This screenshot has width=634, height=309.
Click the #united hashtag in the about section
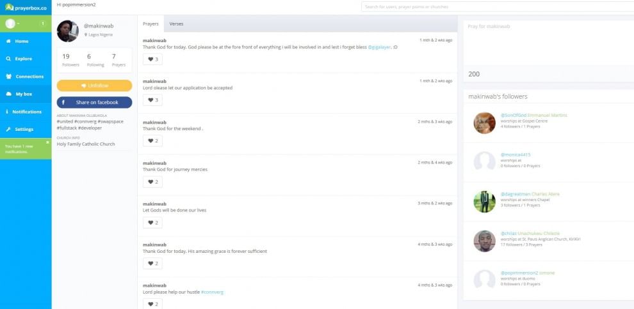[x=65, y=121]
